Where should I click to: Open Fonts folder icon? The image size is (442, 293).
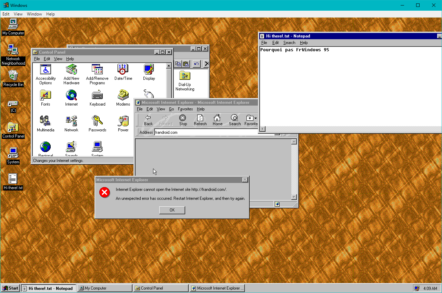coord(46,98)
